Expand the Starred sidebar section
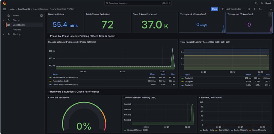 3,20
